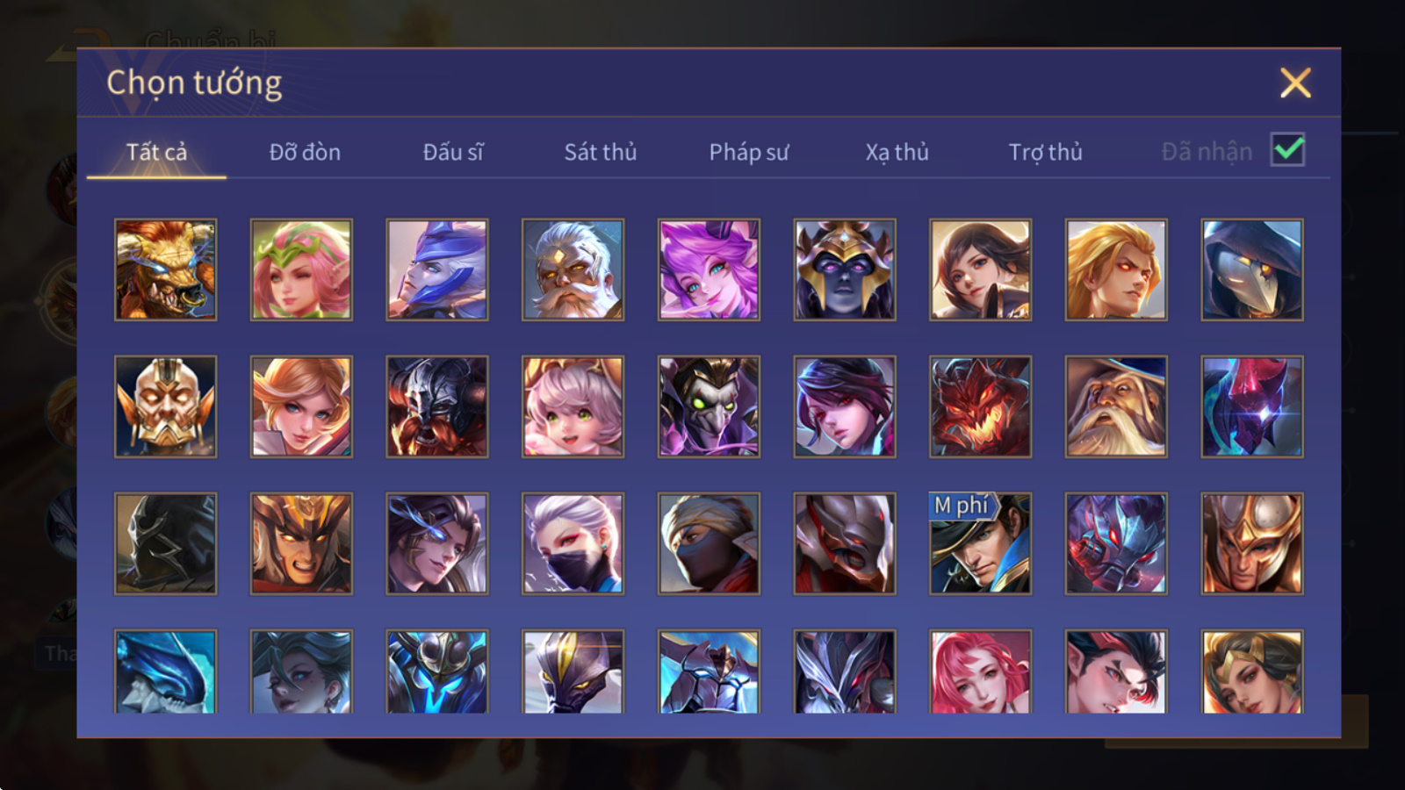Close the Chọn tướng dialog
Screen dimensions: 1405x790
[x=1295, y=83]
